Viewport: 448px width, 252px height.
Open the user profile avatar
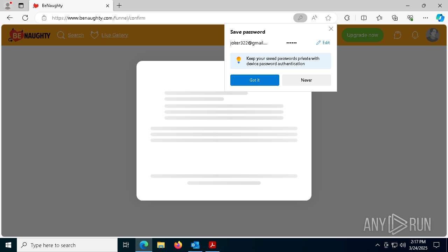(432, 35)
